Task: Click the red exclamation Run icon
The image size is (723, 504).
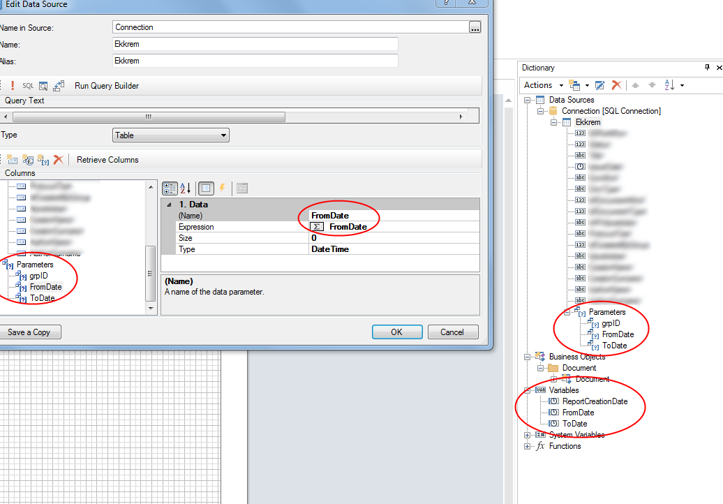Action: tap(13, 86)
